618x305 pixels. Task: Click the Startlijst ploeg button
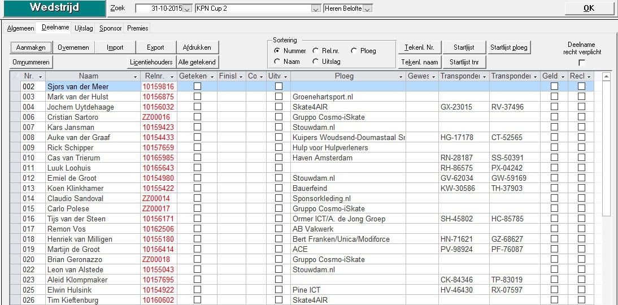tap(508, 47)
